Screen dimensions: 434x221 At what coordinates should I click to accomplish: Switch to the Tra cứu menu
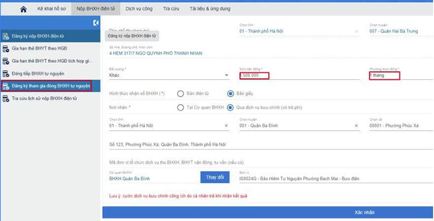(x=171, y=9)
